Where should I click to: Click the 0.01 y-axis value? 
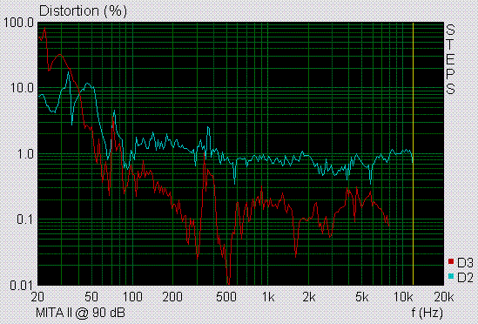pos(22,286)
